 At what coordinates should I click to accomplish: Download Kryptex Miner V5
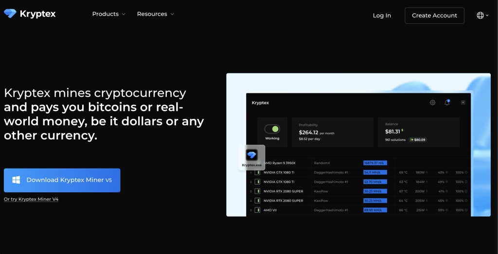tap(62, 180)
